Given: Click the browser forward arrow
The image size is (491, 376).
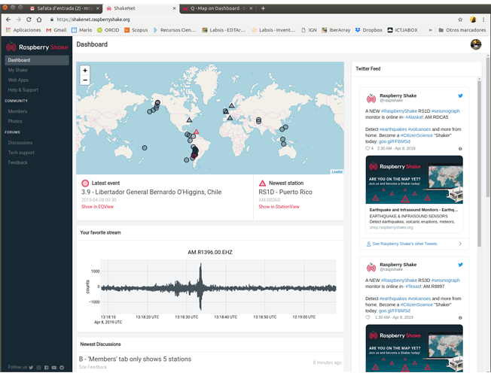Looking at the screenshot, I should (x=19, y=20).
